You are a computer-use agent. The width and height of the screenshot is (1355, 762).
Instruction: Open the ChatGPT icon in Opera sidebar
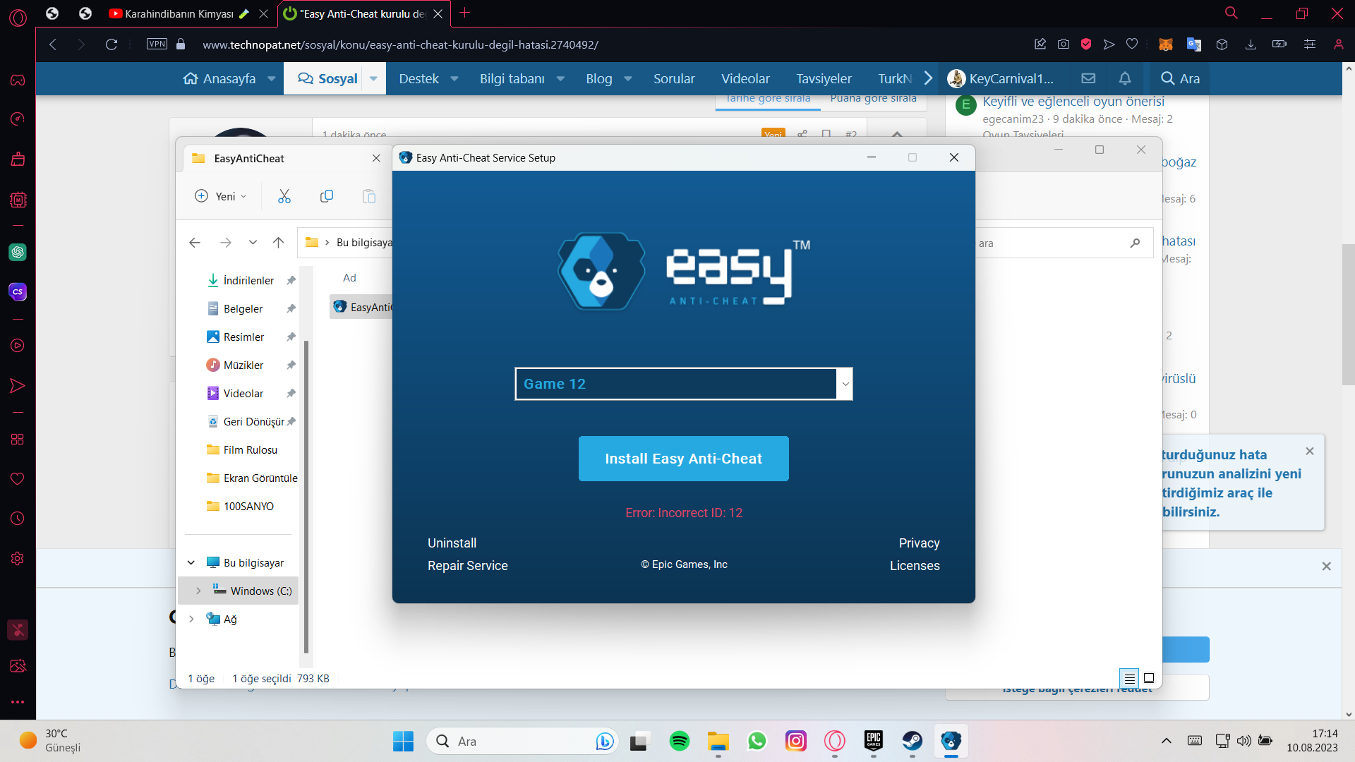coord(18,252)
